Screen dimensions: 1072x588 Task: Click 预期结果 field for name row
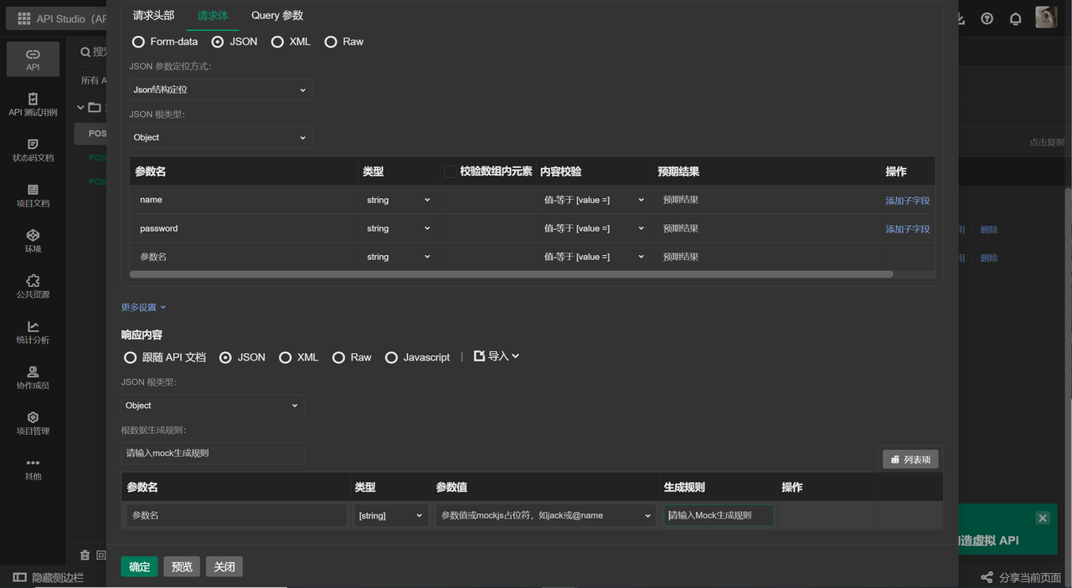(767, 200)
